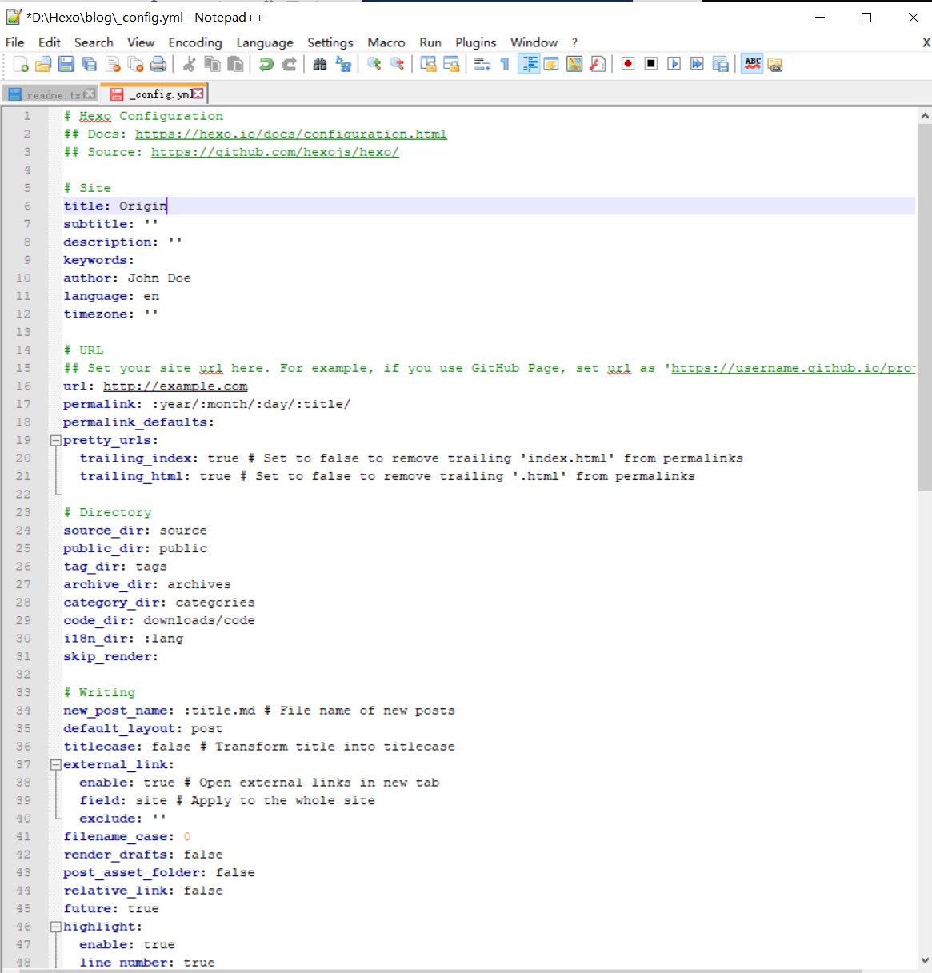
Task: Click the Cut scissors icon
Action: tap(190, 65)
